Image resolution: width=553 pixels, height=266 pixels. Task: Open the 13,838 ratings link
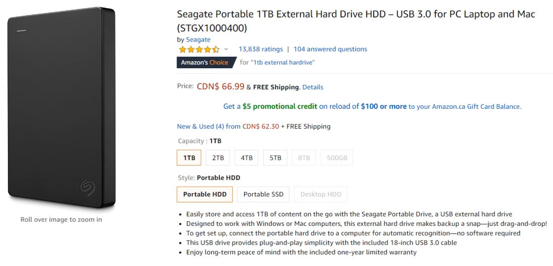[x=260, y=49]
